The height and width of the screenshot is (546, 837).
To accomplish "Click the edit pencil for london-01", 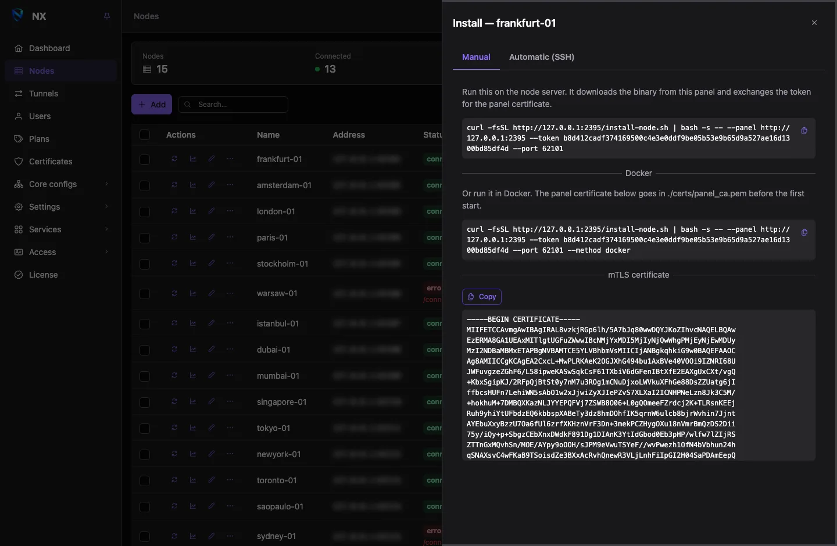I will [212, 211].
